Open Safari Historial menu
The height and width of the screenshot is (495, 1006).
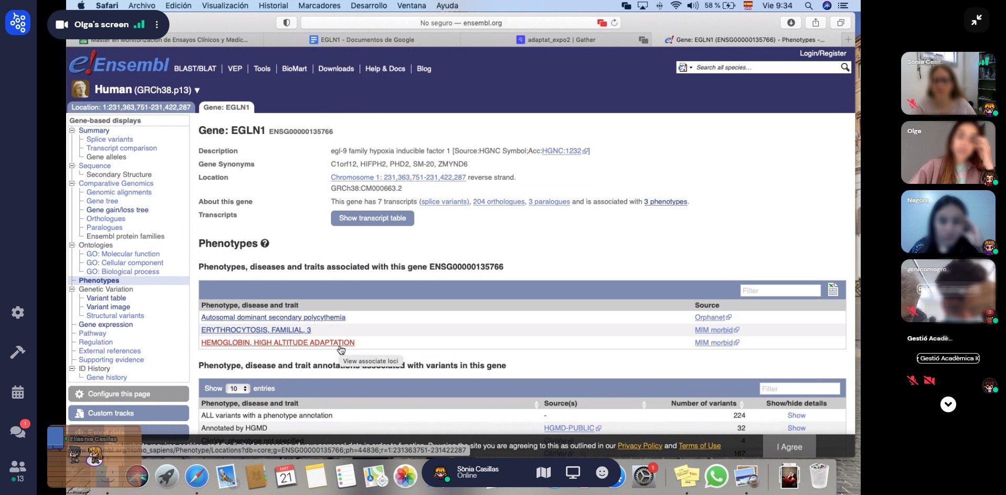point(273,6)
